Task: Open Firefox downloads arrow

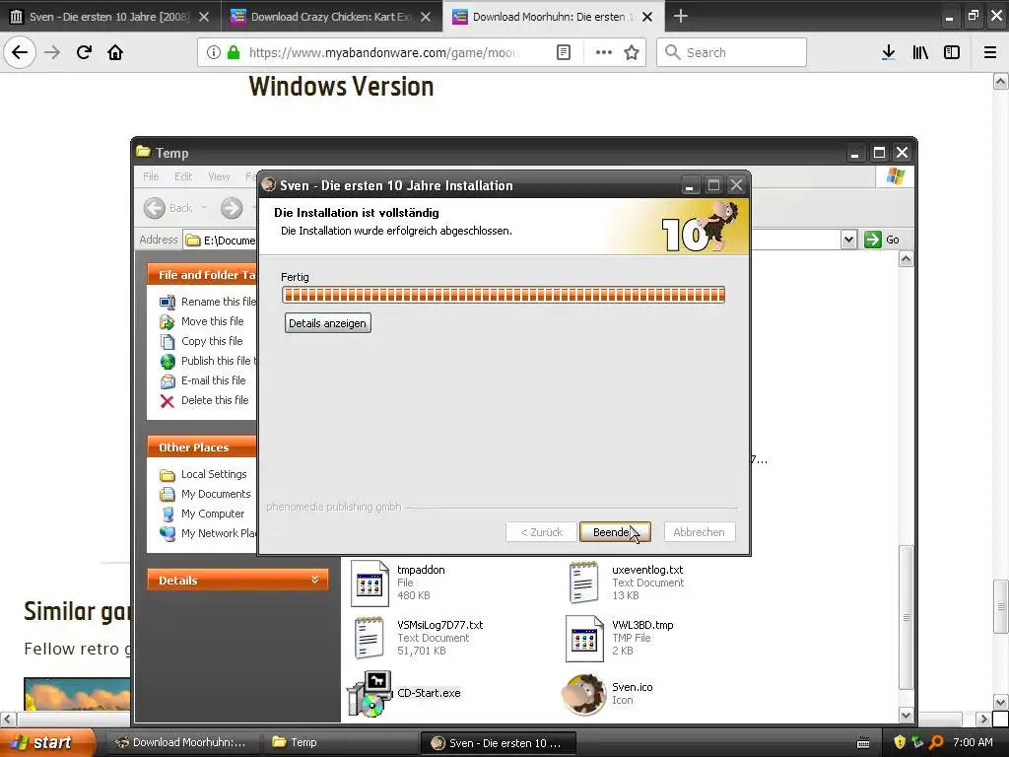Action: 888,53
